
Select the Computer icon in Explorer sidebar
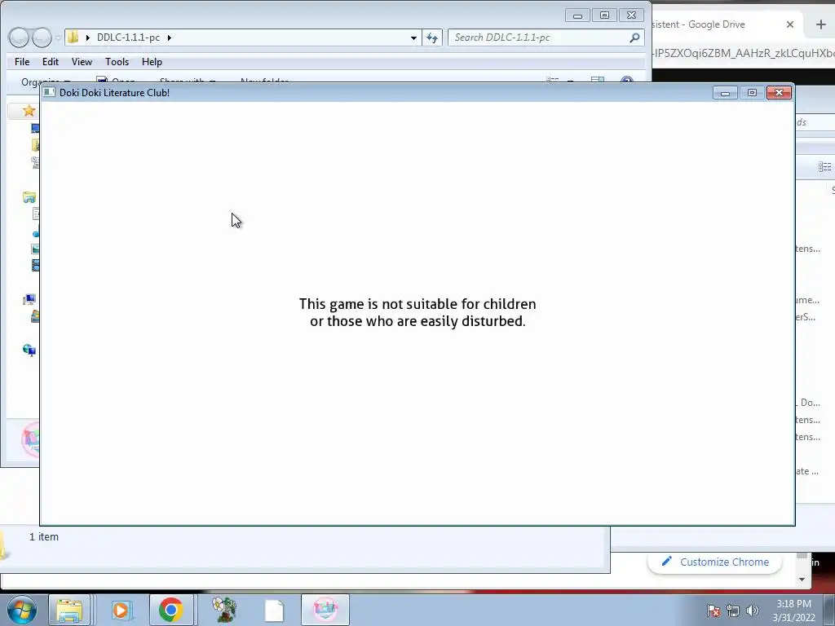click(x=30, y=300)
